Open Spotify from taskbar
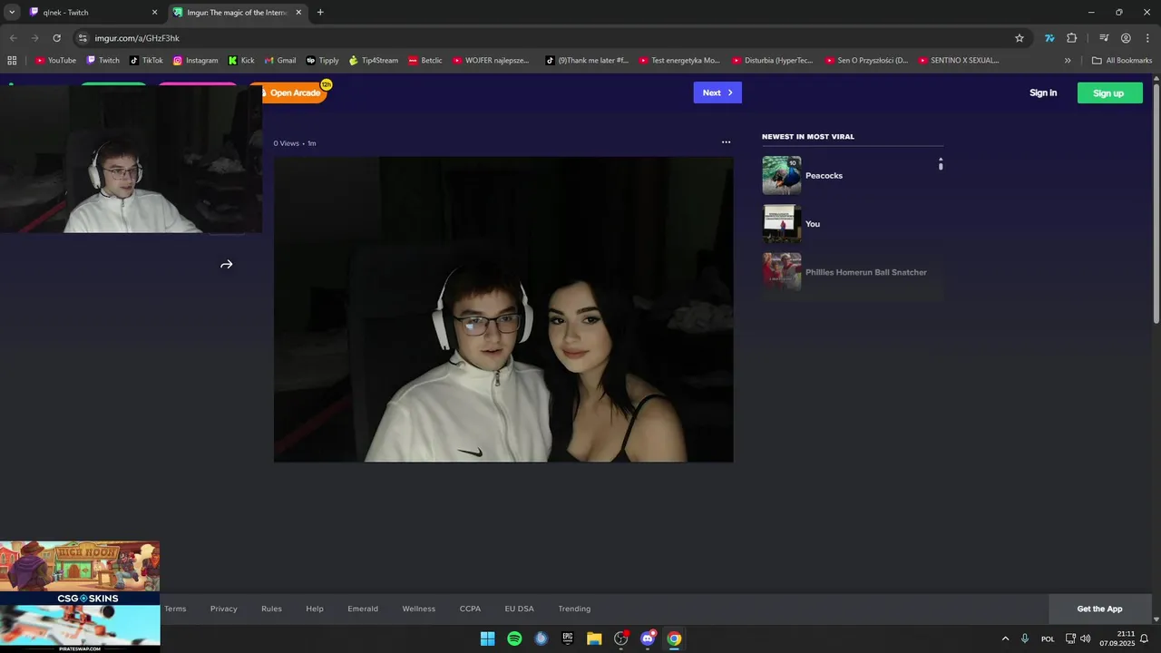 (x=514, y=638)
